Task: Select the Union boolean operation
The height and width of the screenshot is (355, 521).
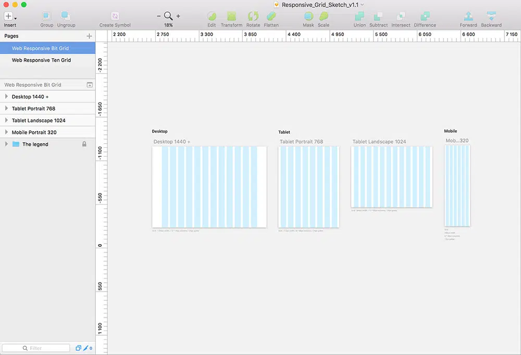Action: [359, 17]
